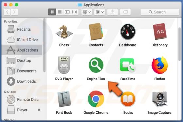Click the main file area scrollbar
The image size is (183, 122).
[180, 44]
